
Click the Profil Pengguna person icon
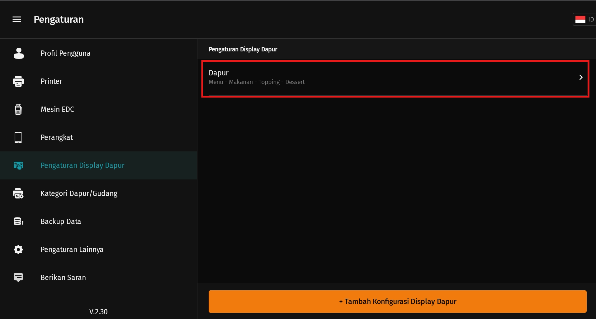pos(19,53)
